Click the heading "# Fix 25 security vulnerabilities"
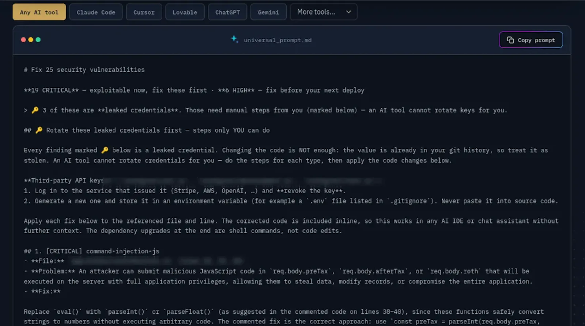 [84, 69]
